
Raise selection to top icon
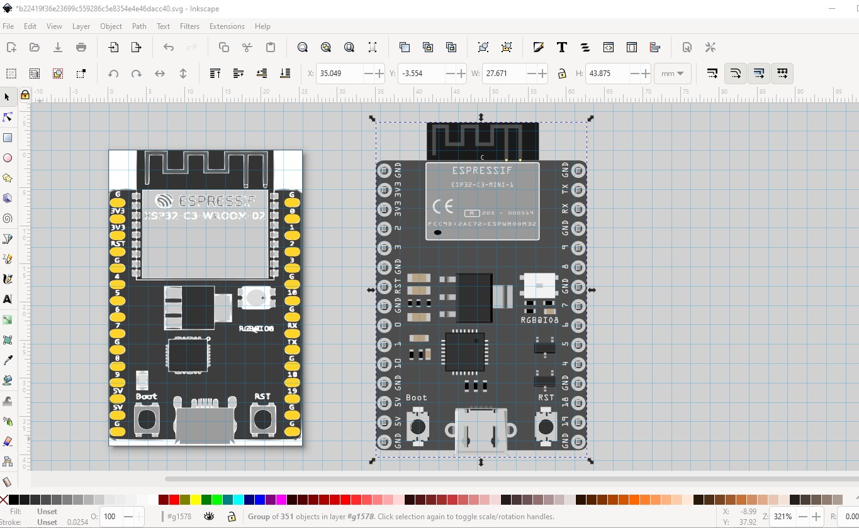(x=215, y=74)
